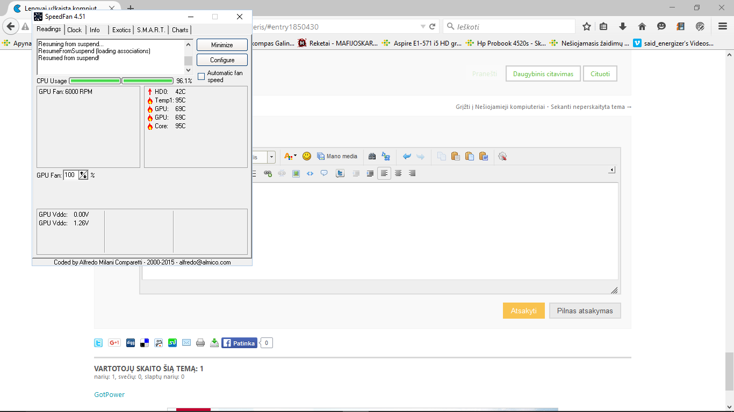
Task: Adjust GPU Fan percentage spinner arrows
Action: [x=83, y=175]
